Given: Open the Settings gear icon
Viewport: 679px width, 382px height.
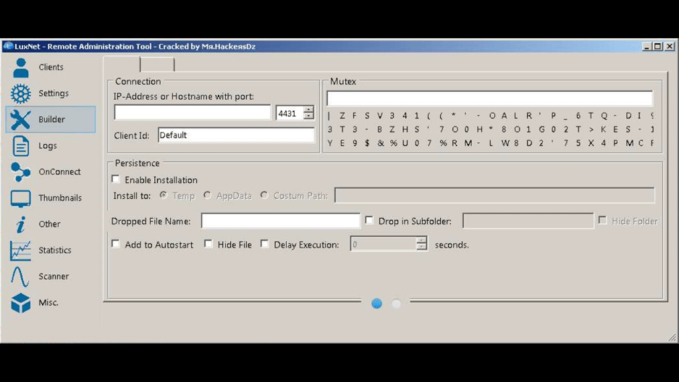Looking at the screenshot, I should [21, 93].
